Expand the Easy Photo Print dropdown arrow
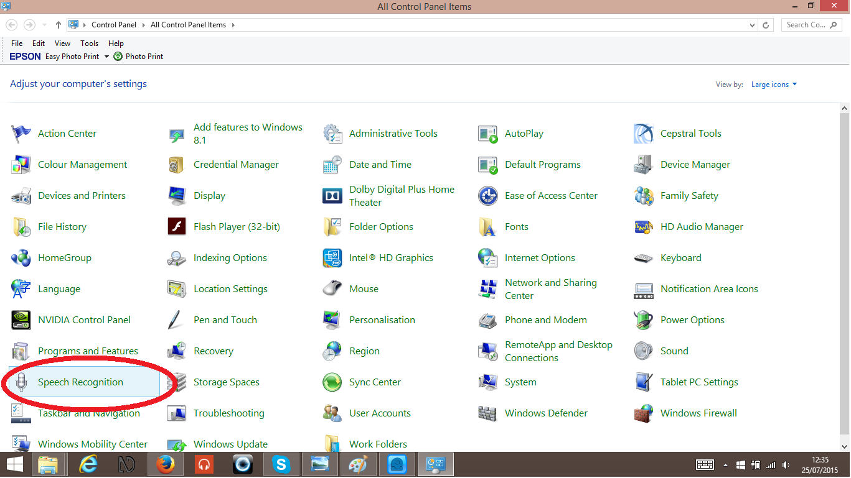The width and height of the screenshot is (851, 478). point(106,57)
